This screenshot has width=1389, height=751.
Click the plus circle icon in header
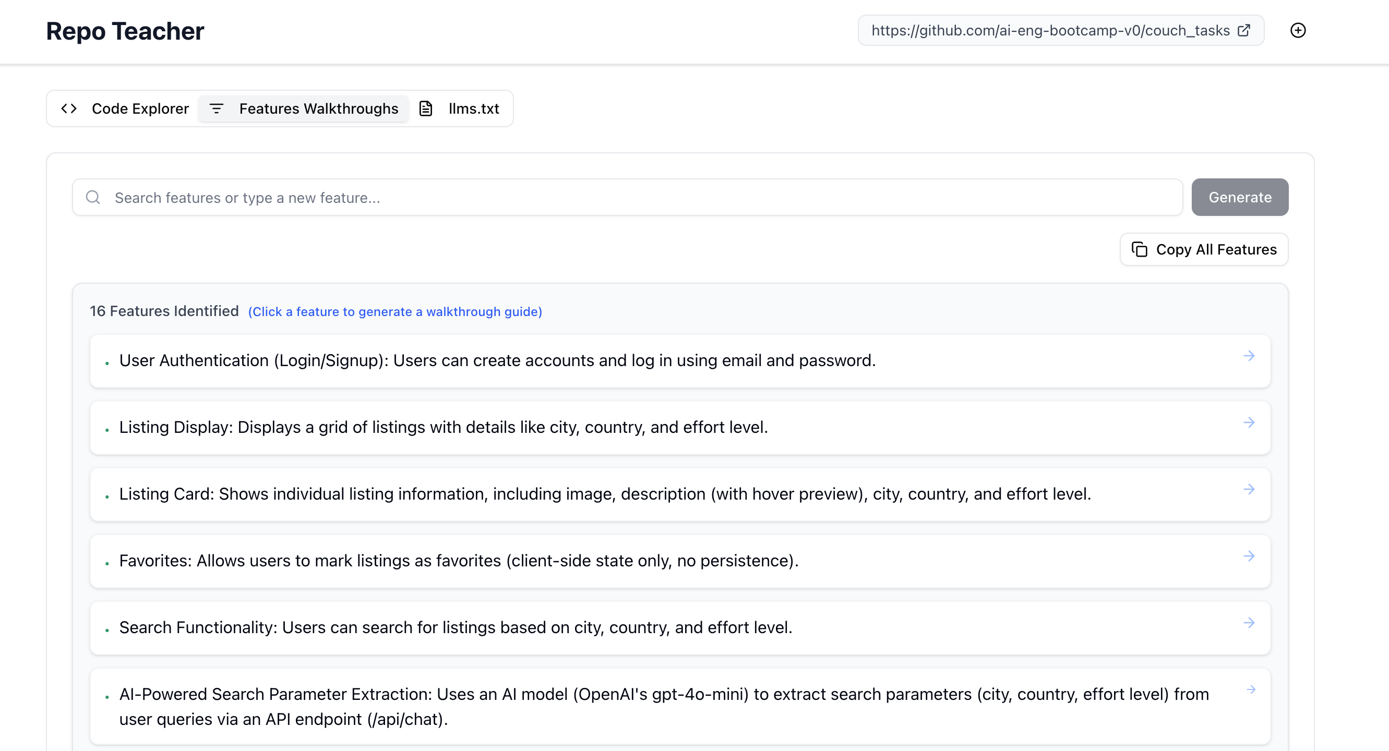click(1298, 30)
